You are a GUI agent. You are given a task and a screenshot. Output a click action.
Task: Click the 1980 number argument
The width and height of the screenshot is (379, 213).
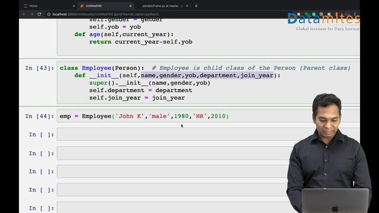(181, 116)
